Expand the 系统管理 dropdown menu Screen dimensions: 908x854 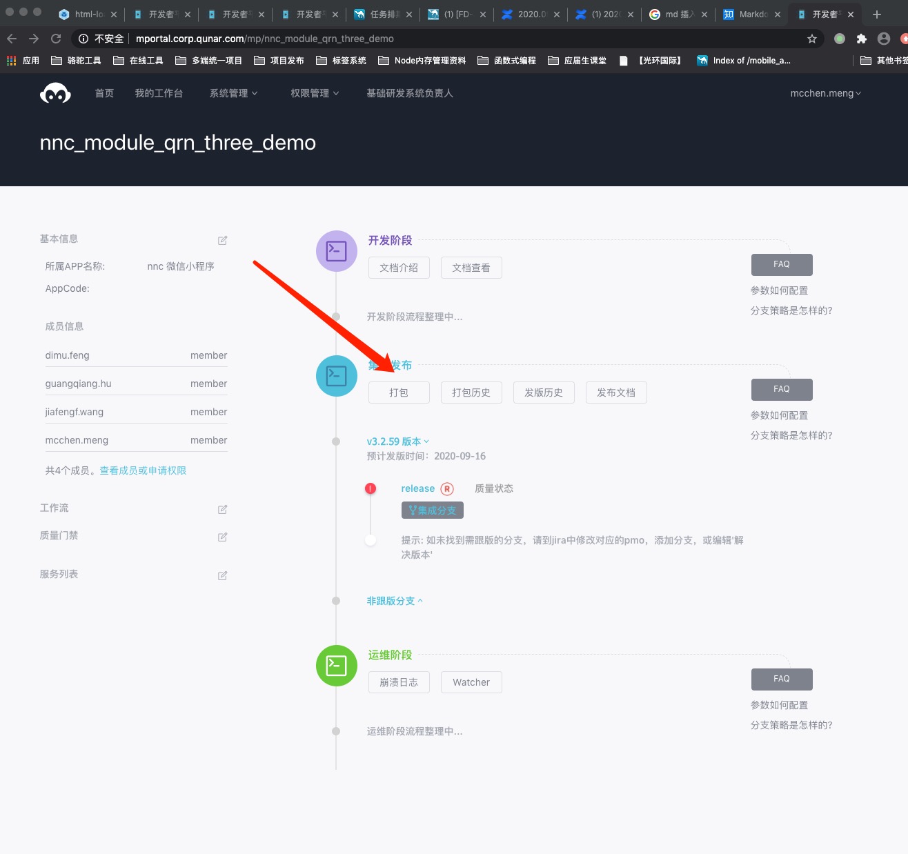234,93
